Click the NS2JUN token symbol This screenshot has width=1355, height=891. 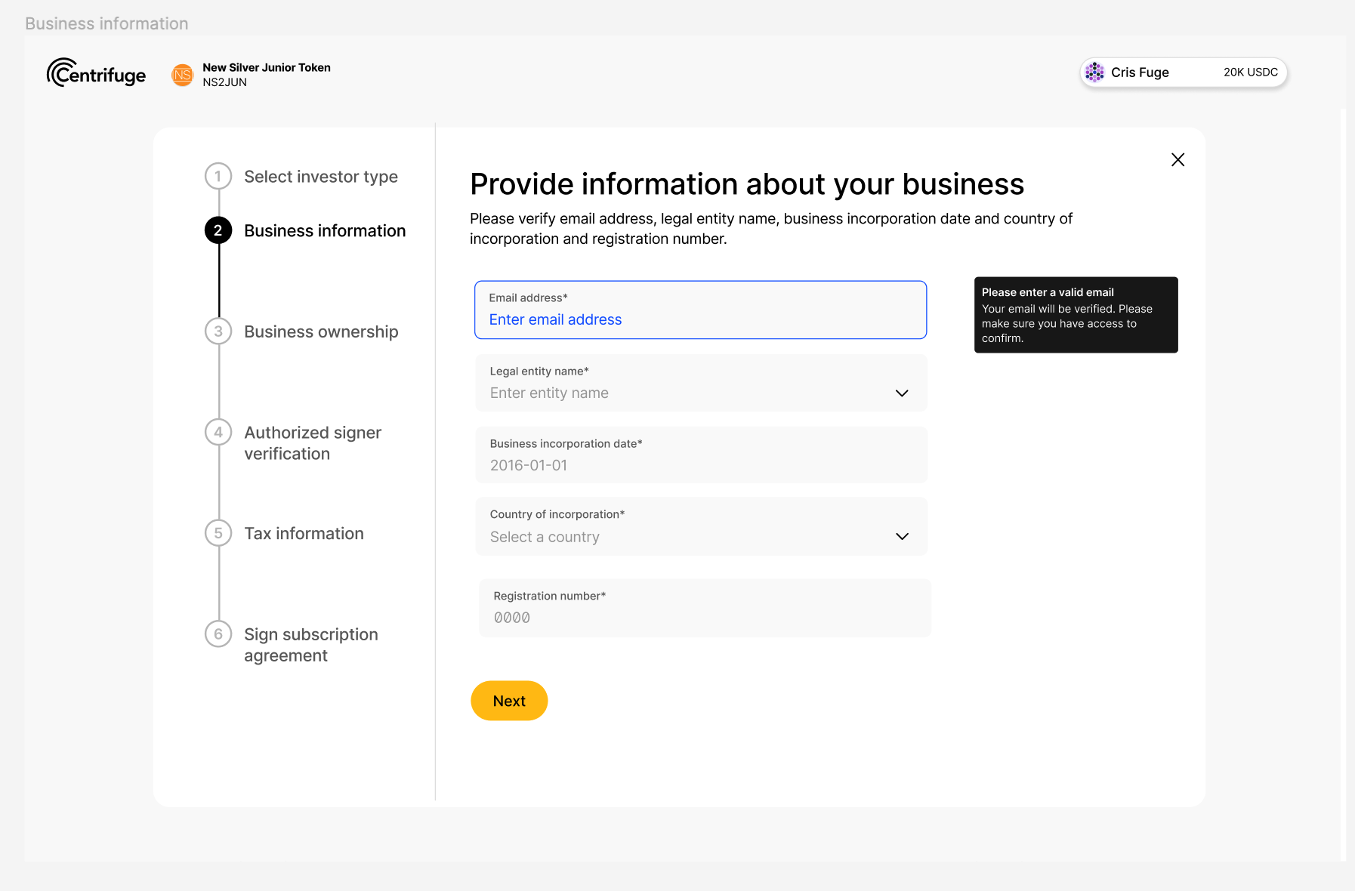pos(224,82)
